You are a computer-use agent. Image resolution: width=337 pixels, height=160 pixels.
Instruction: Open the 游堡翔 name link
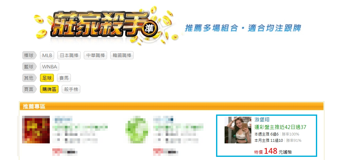click(262, 120)
